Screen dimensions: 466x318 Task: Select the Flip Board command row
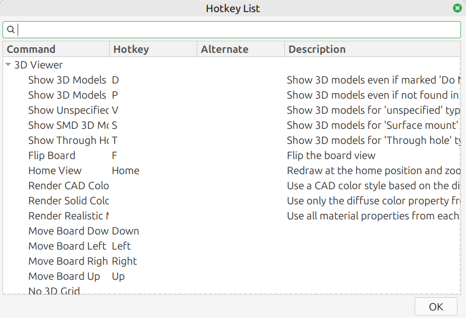click(x=232, y=155)
